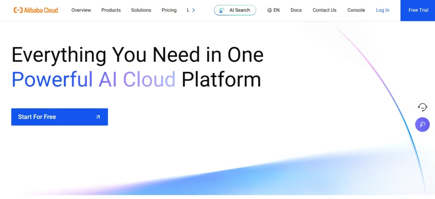This screenshot has width=435, height=199.
Task: Open the Overview menu
Action: [81, 10]
